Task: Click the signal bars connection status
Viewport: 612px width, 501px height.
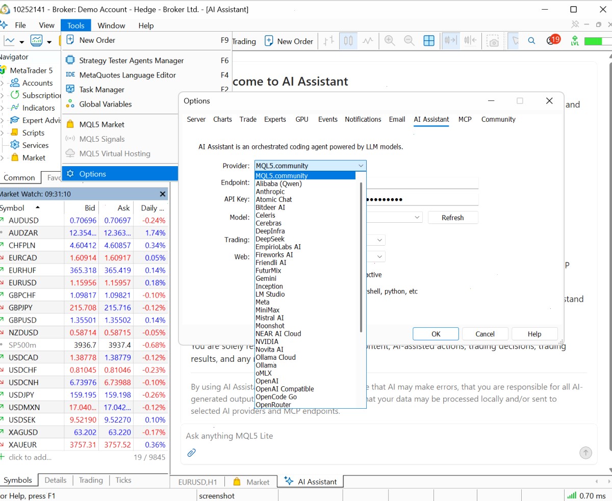Action: [x=572, y=495]
